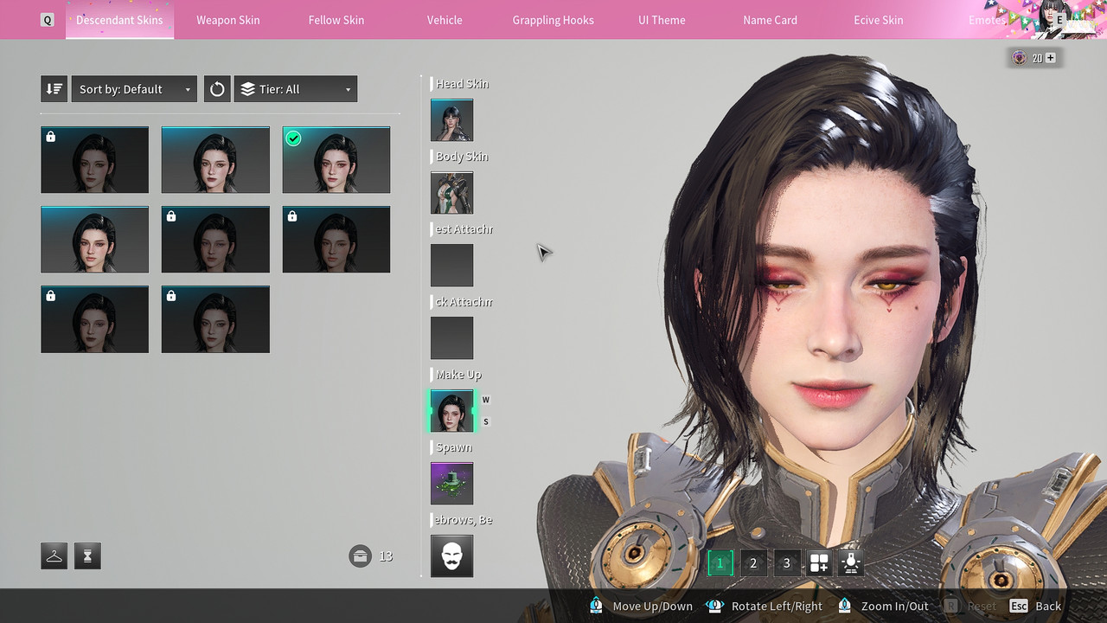
Task: Select the locked makeup at second row end
Action: [x=336, y=240]
